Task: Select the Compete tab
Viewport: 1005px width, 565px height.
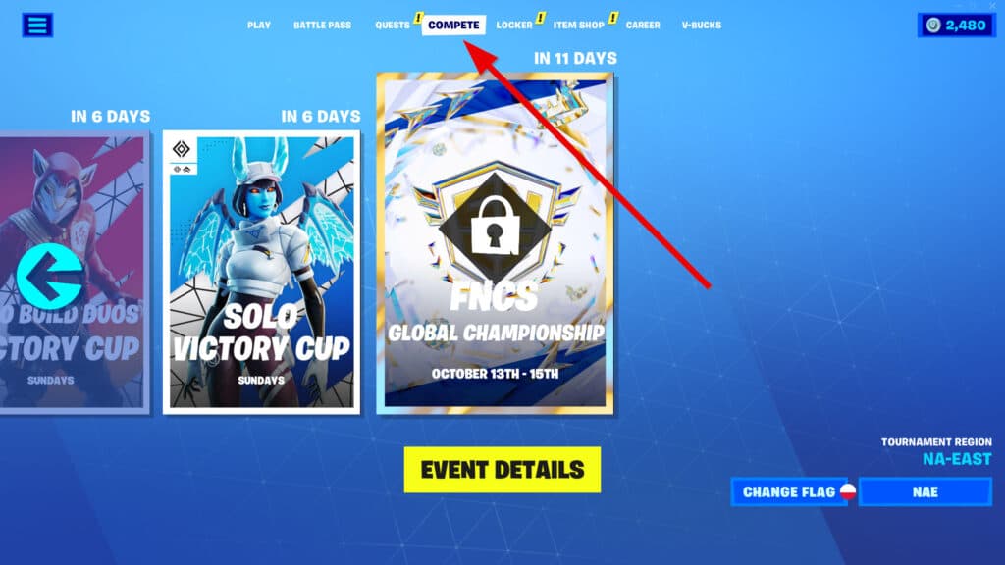Action: [x=453, y=25]
